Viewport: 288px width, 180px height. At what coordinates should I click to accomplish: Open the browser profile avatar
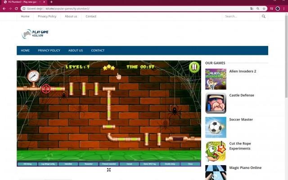click(278, 9)
